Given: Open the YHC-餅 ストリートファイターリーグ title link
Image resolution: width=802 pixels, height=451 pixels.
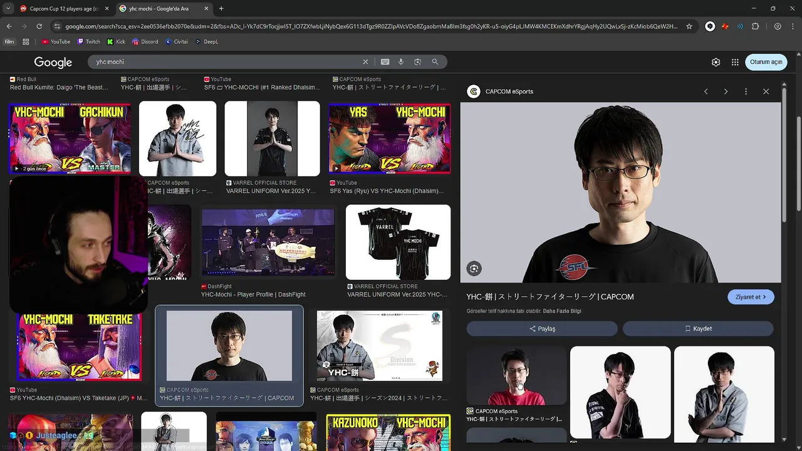Looking at the screenshot, I should point(550,297).
